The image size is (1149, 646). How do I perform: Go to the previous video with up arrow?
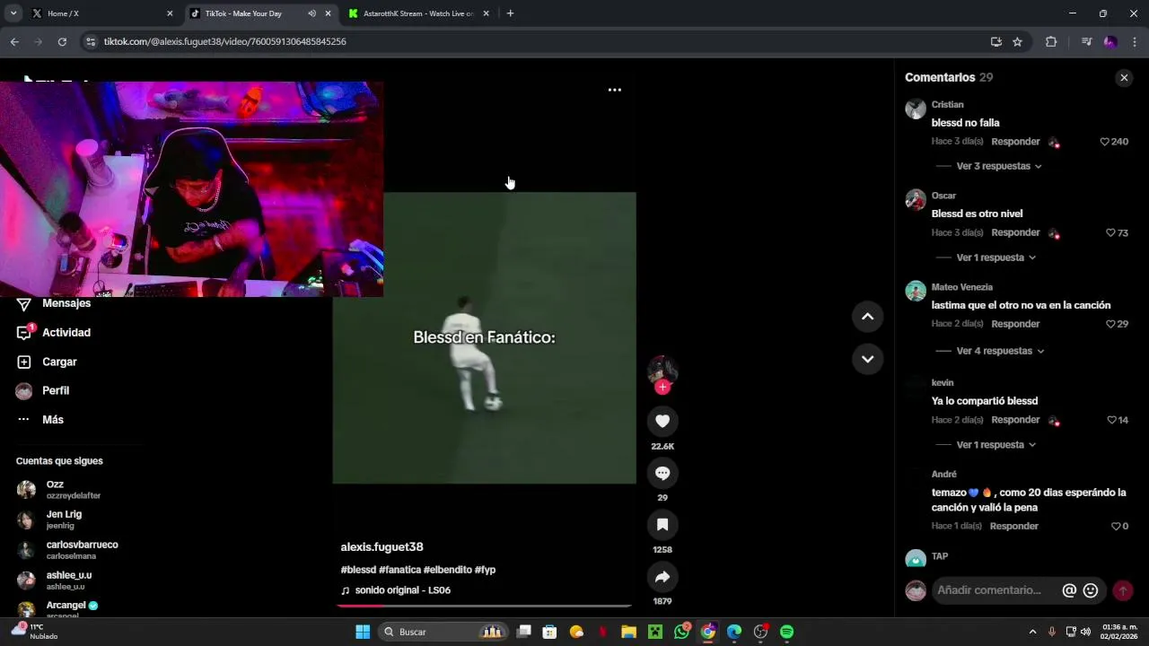(x=867, y=316)
